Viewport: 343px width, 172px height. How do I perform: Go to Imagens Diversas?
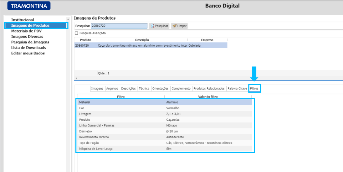tap(27, 36)
